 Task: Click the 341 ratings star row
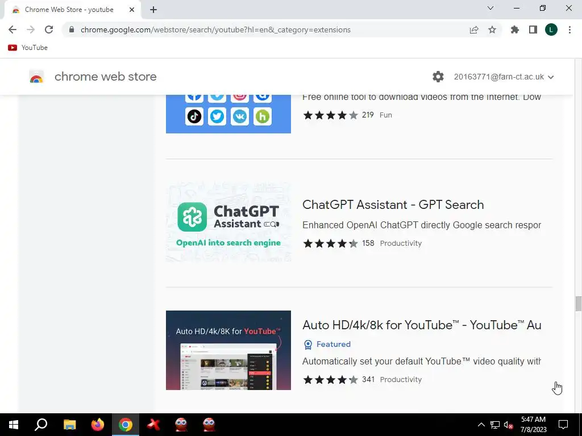point(330,380)
